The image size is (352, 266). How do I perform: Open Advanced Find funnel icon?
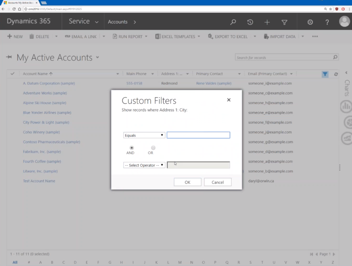coord(285,22)
